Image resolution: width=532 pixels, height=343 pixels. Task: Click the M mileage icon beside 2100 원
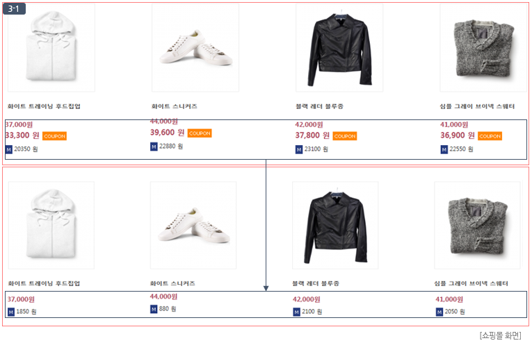[297, 312]
